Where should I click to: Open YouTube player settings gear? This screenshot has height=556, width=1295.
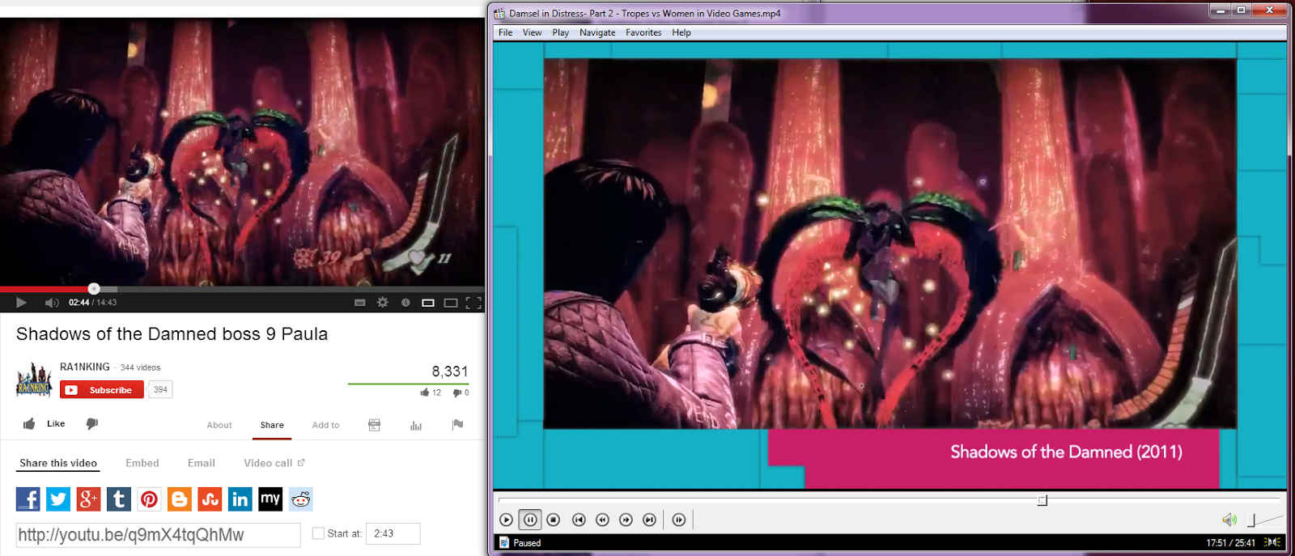pyautogui.click(x=383, y=303)
